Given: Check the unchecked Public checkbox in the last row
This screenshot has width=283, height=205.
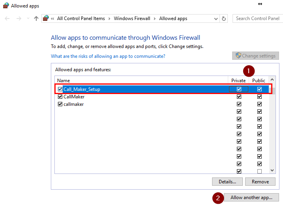Looking at the screenshot, I should tap(259, 171).
